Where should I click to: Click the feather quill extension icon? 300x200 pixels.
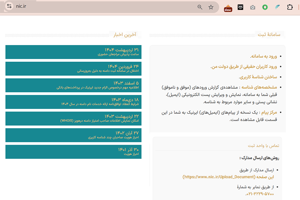point(277,7)
